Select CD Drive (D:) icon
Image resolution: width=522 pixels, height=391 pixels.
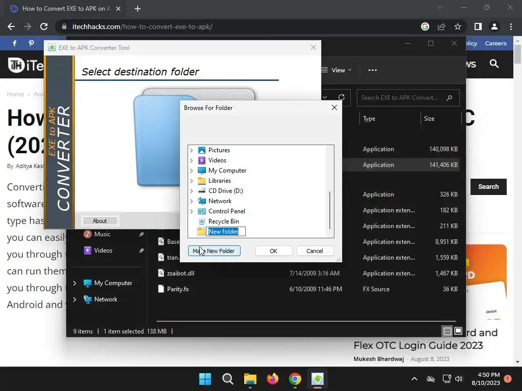click(x=202, y=191)
